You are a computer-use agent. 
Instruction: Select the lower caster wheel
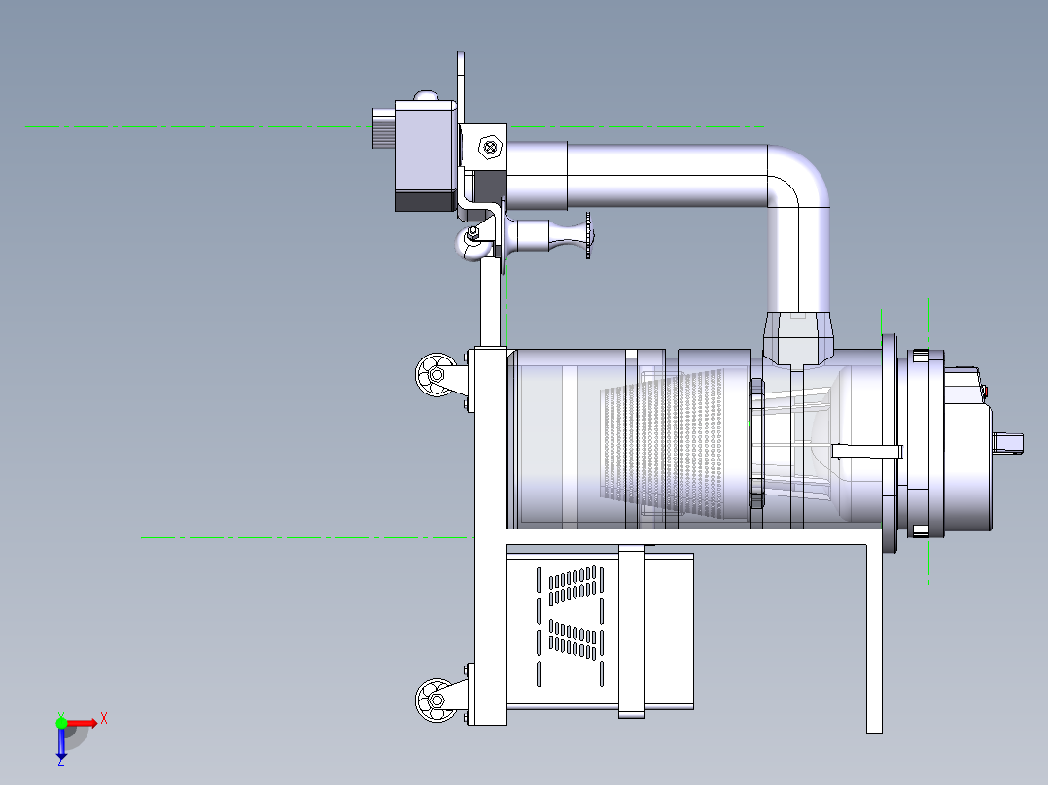point(436,700)
